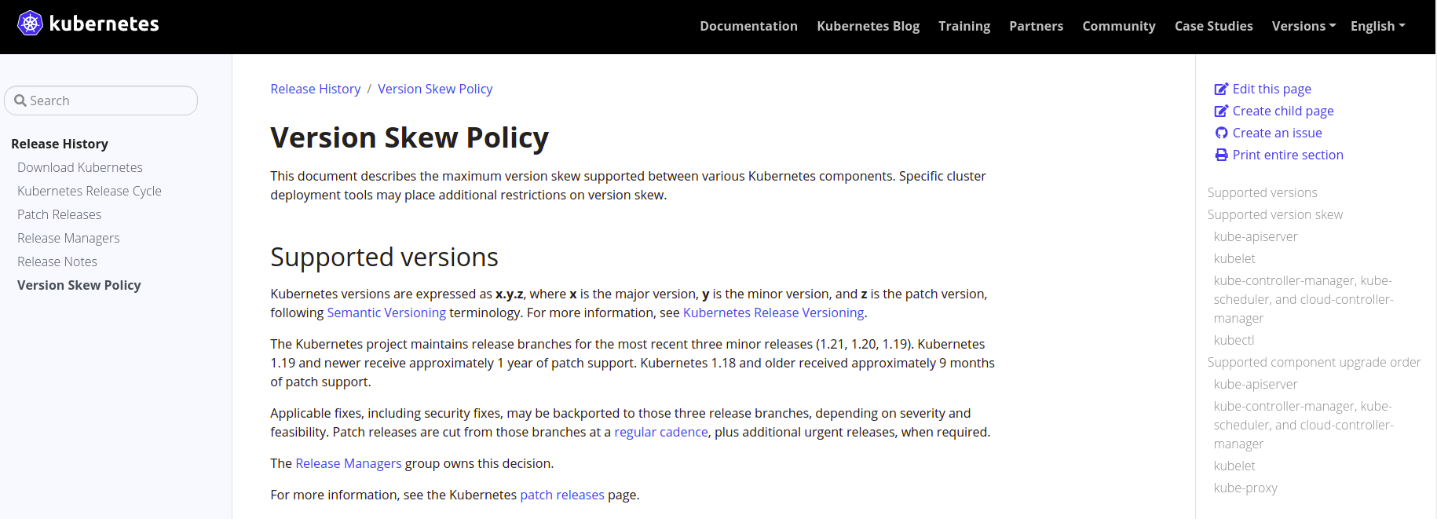1437x519 pixels.
Task: Open the patch releases link
Action: 562,495
